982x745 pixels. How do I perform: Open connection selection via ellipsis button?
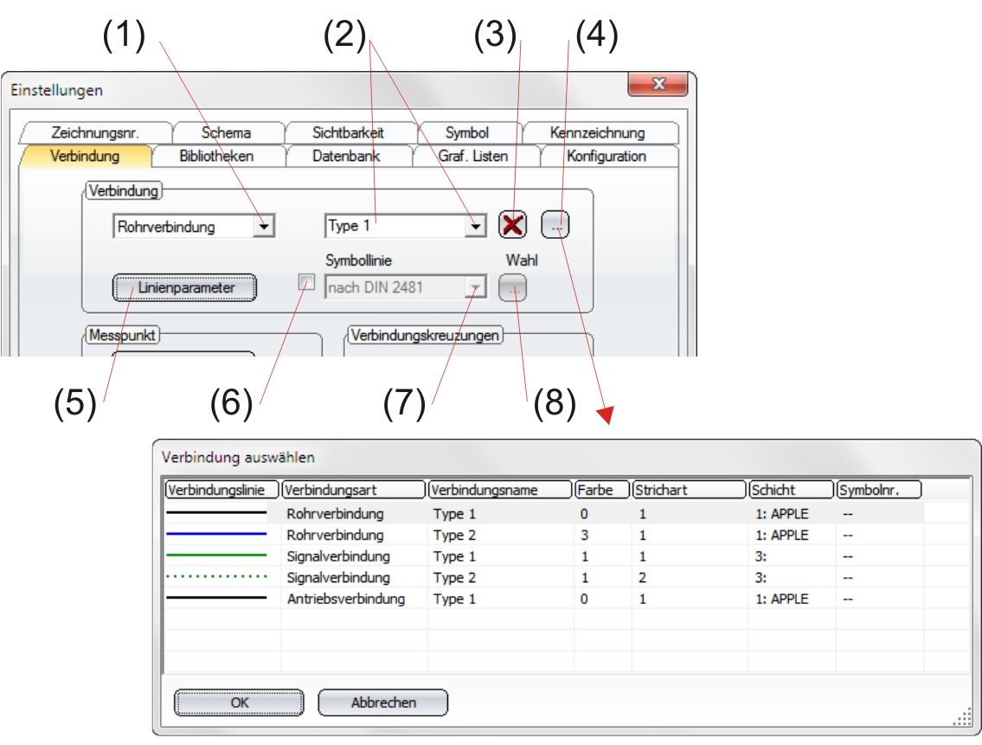pos(556,226)
